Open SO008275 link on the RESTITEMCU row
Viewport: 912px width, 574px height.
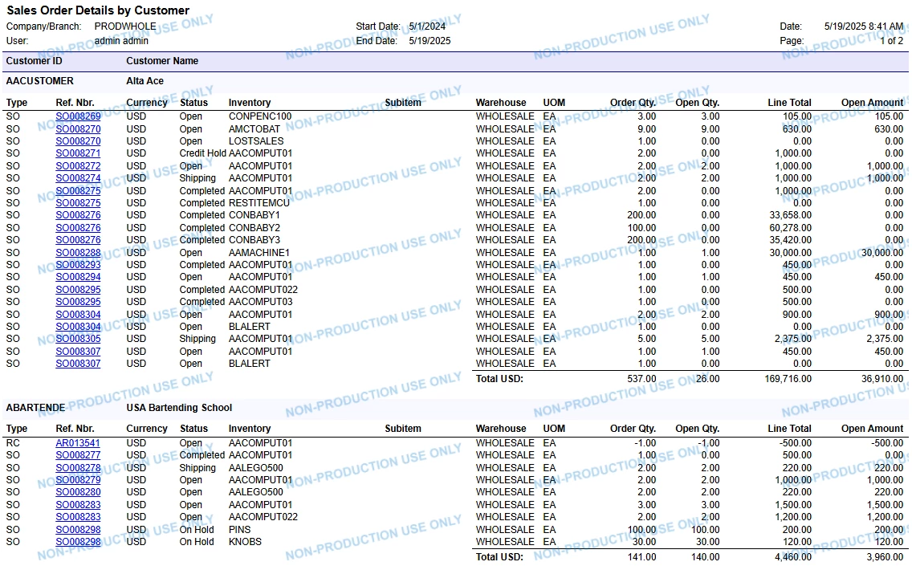78,203
